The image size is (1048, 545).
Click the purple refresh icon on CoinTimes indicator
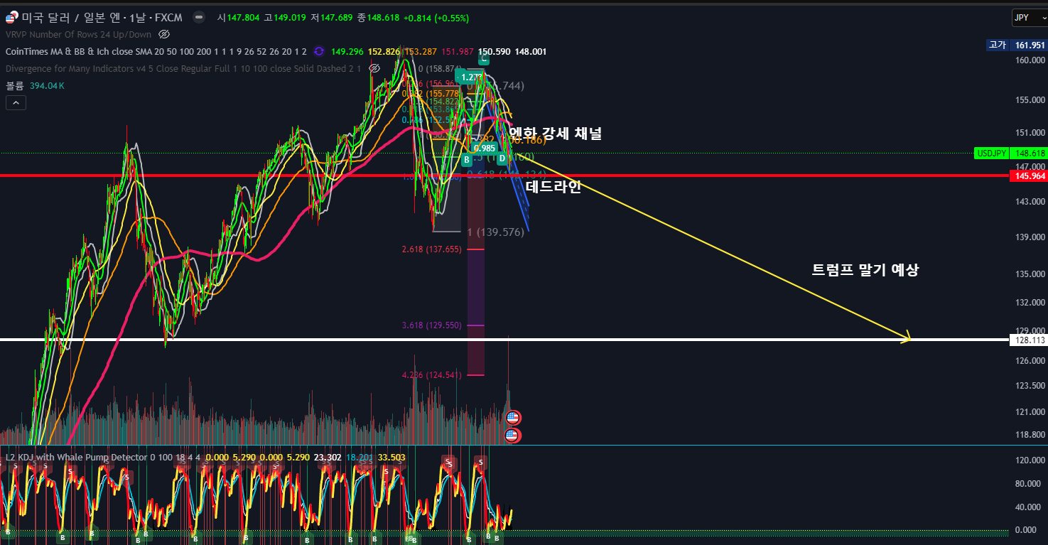coord(318,51)
